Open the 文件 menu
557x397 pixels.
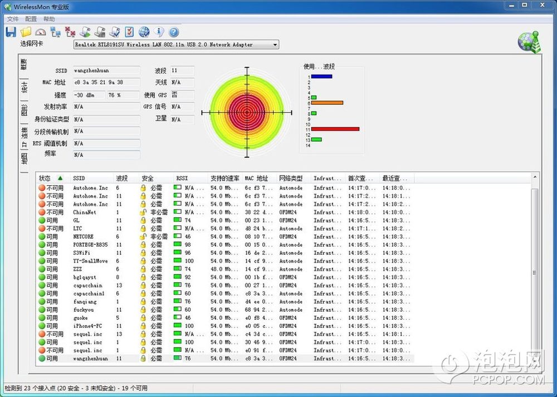point(13,19)
